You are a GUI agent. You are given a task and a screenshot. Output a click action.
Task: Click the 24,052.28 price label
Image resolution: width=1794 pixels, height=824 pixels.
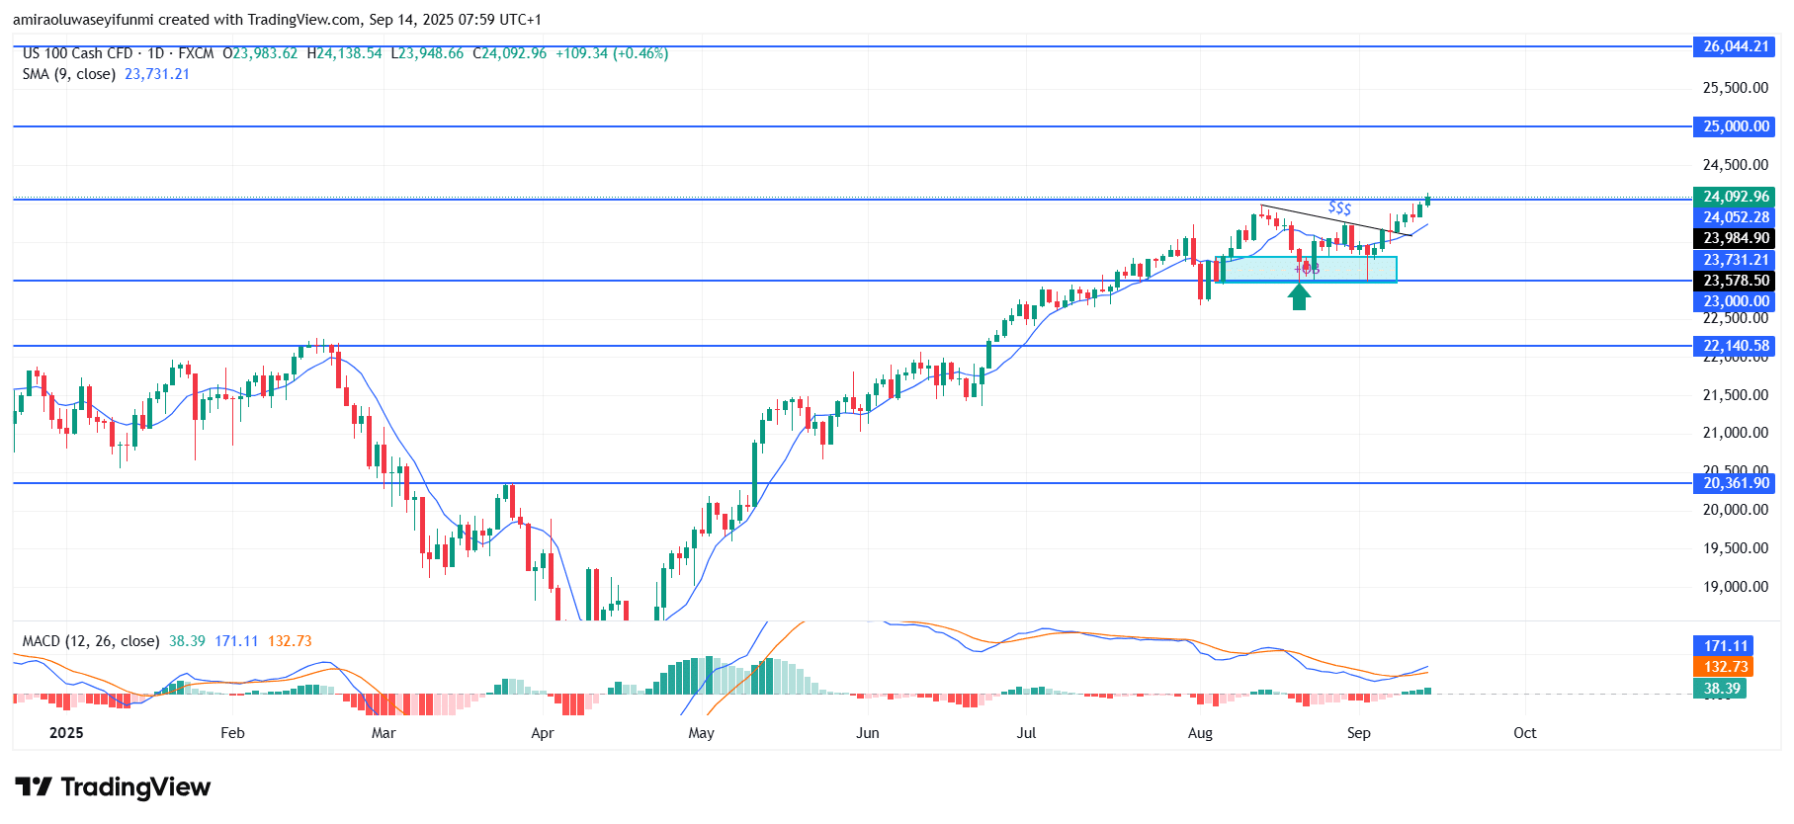[x=1735, y=217]
